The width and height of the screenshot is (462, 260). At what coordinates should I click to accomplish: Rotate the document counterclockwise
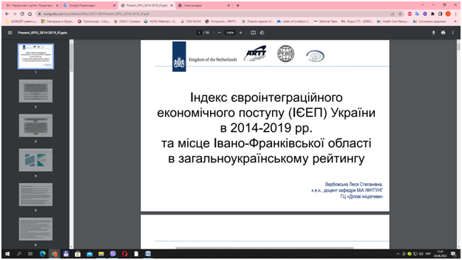(262, 33)
